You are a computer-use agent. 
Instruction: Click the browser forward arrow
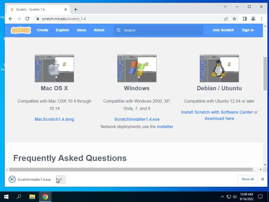19,19
